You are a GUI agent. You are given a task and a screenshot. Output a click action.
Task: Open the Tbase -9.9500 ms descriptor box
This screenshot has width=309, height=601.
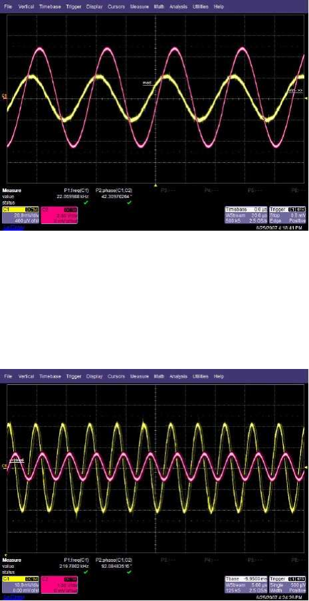(x=247, y=585)
